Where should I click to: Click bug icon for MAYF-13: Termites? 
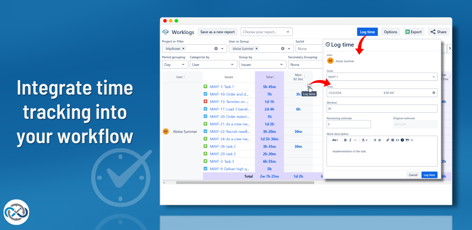[205, 101]
